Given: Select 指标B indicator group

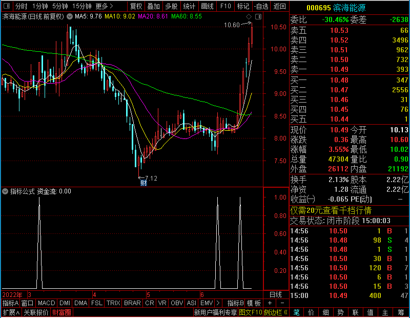Looking at the screenshot, I should tap(235, 303).
